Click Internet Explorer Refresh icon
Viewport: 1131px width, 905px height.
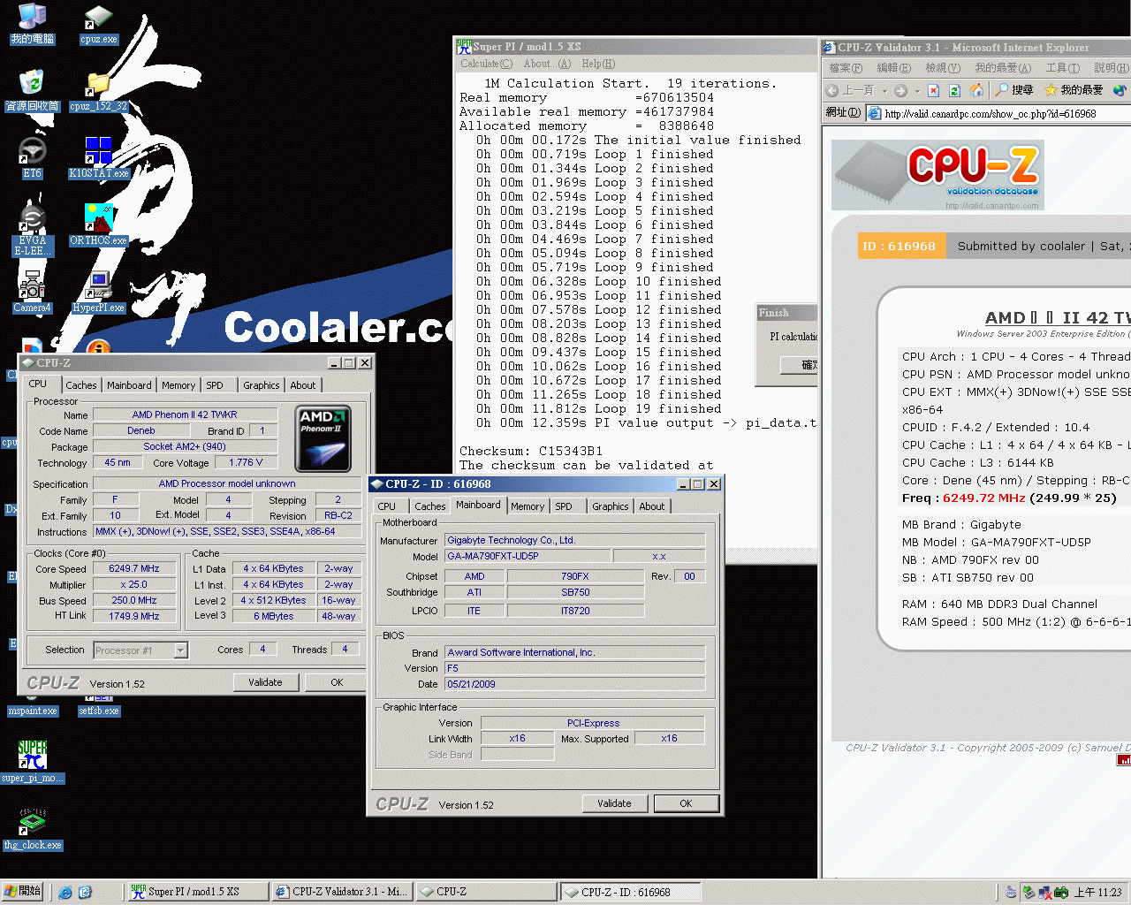954,90
